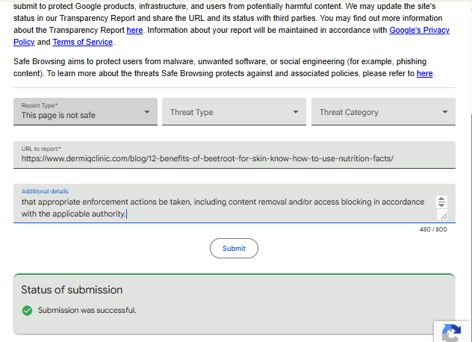The image size is (472, 342).
Task: Follow the 'here' link about Safe Browsing policies
Action: point(424,73)
